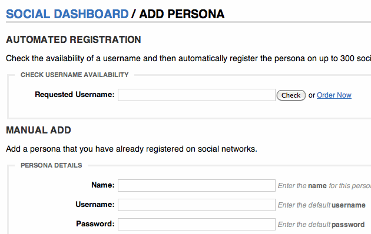
Task: Click the 'already registered on social networks' paragraph
Action: [131, 149]
